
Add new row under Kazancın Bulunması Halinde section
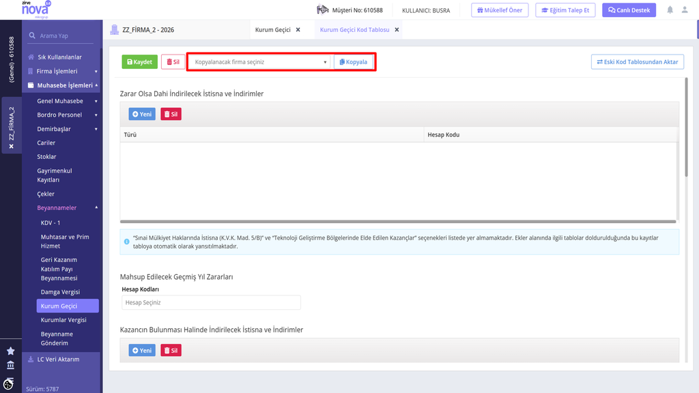click(142, 350)
